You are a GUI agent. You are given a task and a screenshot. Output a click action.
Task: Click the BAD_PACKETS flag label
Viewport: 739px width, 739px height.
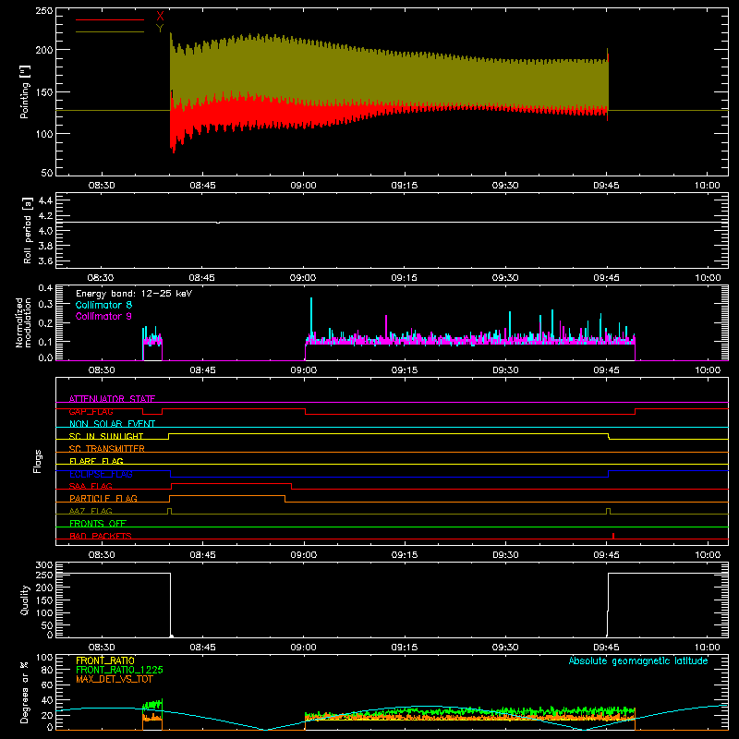[101, 536]
